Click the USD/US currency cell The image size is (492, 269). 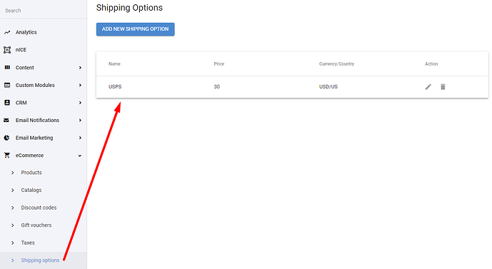pos(328,86)
